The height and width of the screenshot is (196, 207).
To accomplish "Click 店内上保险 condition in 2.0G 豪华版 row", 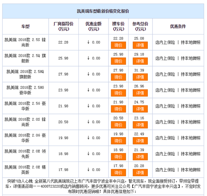I will pyautogui.click(x=165, y=138).
